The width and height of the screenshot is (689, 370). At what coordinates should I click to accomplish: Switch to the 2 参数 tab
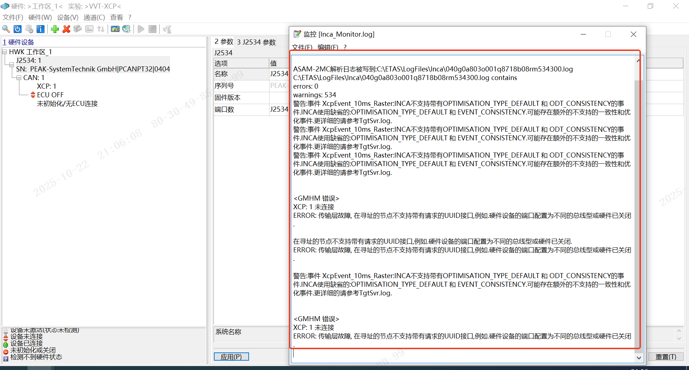(224, 42)
